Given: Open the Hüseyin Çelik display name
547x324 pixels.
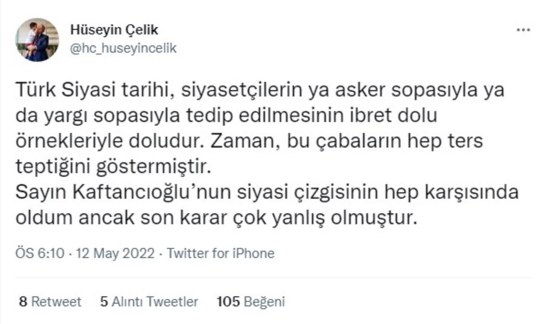Looking at the screenshot, I should 114,30.
